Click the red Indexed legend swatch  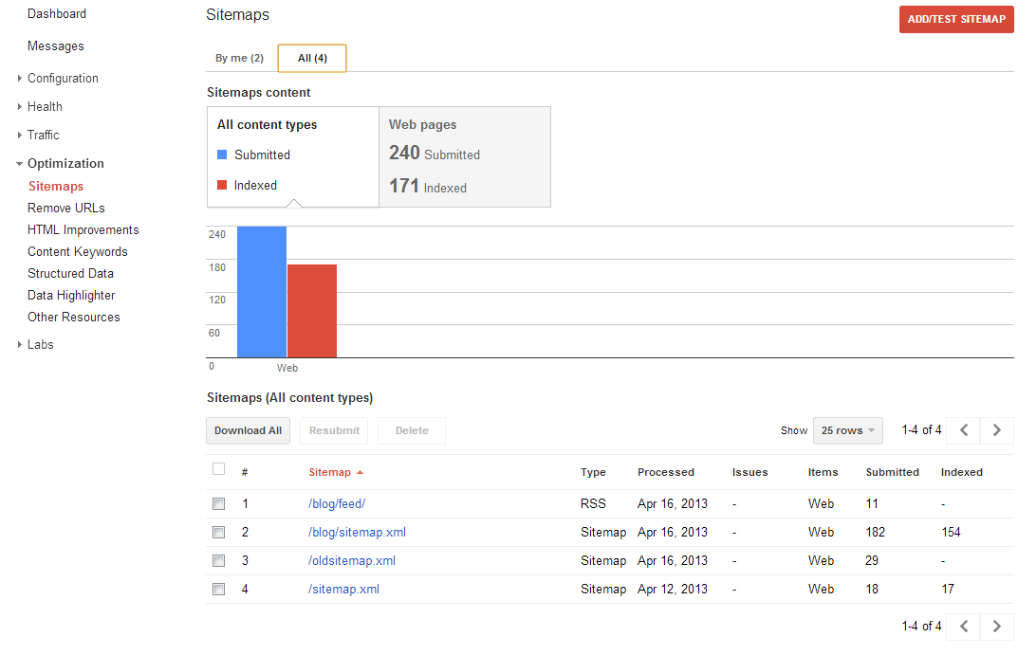pos(222,185)
